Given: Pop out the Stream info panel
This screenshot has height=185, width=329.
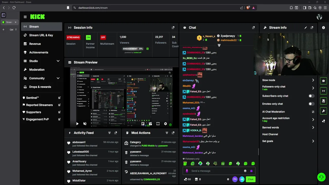Looking at the screenshot, I should click(x=312, y=27).
